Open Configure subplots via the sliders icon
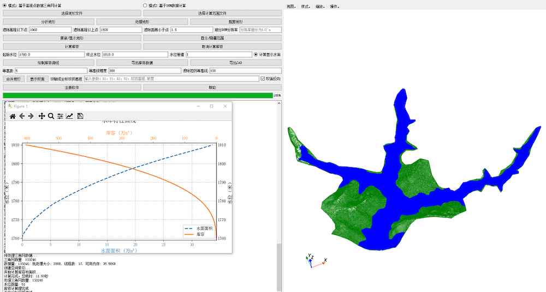546x292 pixels. pos(60,116)
